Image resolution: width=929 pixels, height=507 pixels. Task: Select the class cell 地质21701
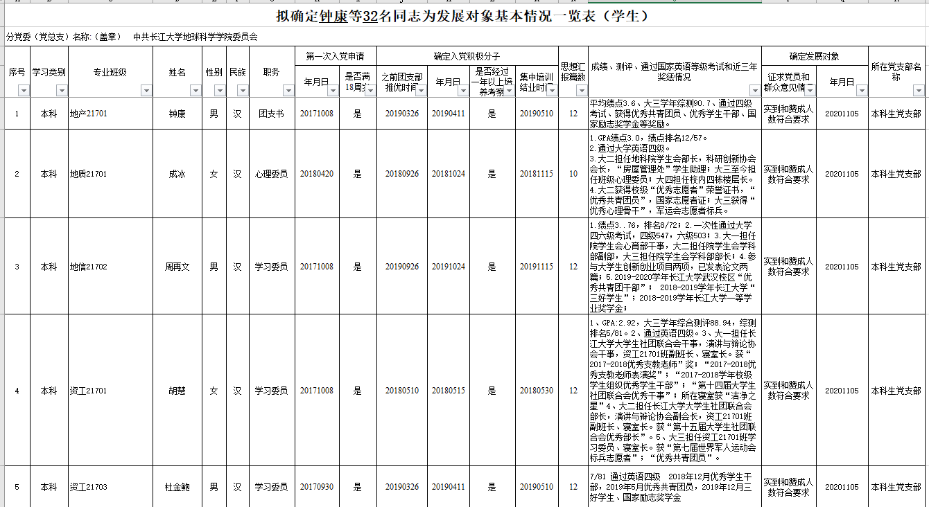pyautogui.click(x=110, y=174)
